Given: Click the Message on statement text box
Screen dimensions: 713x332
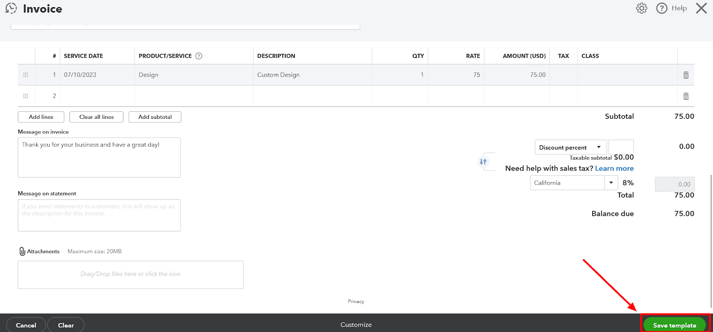Looking at the screenshot, I should pos(99,215).
